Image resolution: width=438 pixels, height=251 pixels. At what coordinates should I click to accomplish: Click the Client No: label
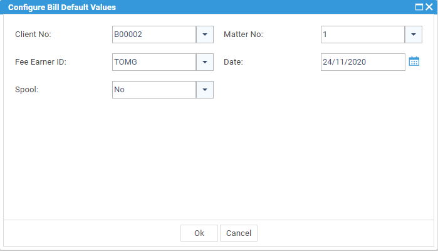(33, 35)
